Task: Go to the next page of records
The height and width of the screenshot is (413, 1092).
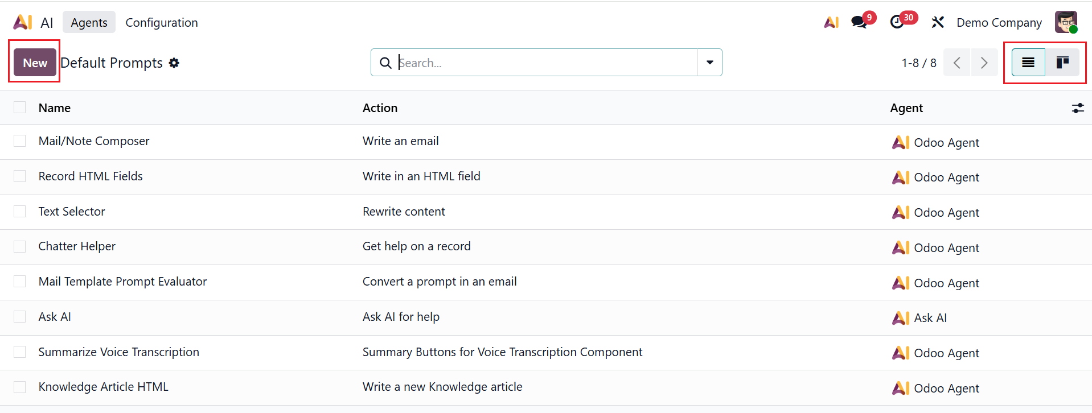Action: [x=984, y=63]
